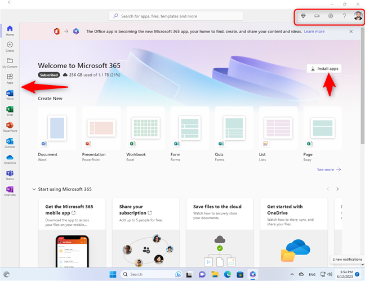This screenshot has height=281, width=365.
Task: Click the back arrow in title bar
Action: click(10, 2)
